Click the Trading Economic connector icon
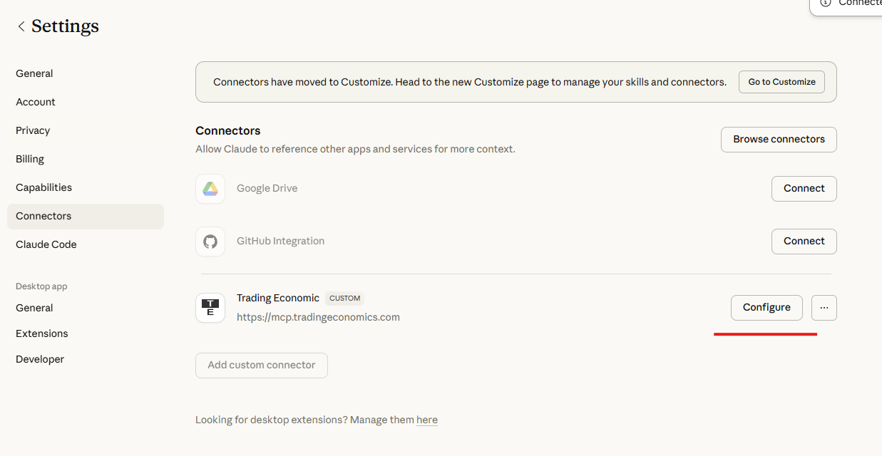The image size is (882, 456). tap(210, 308)
